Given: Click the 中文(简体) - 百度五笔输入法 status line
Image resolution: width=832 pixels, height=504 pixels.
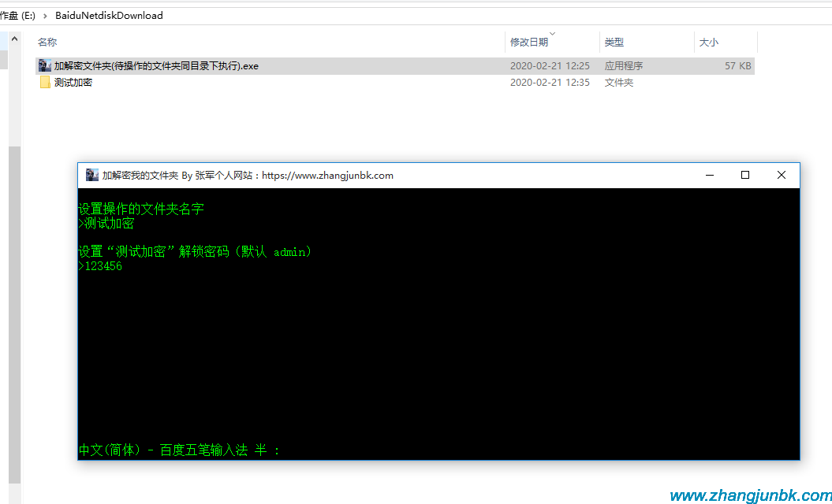Looking at the screenshot, I should [179, 450].
